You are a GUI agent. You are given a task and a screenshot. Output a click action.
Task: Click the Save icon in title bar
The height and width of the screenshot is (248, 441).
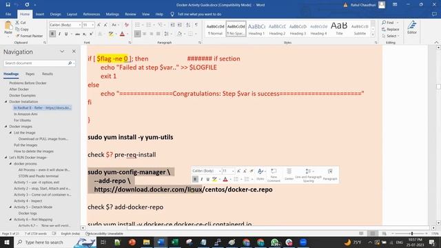(8, 5)
